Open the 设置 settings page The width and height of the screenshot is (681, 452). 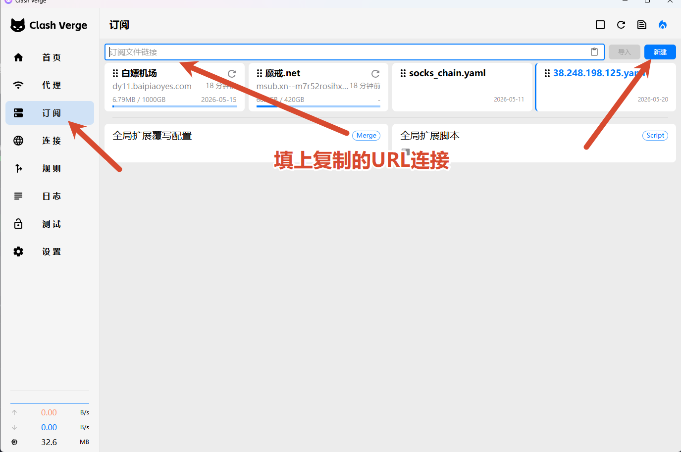50,251
